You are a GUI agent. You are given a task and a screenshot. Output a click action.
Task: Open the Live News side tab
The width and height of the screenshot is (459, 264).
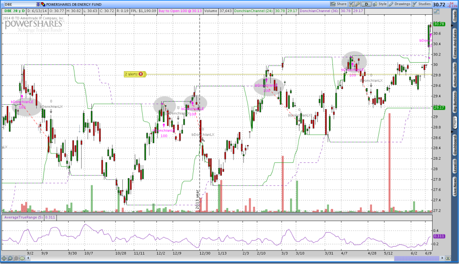(455, 187)
